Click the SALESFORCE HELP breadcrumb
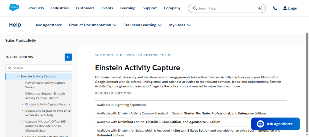This screenshot has height=137, width=309. click(108, 55)
